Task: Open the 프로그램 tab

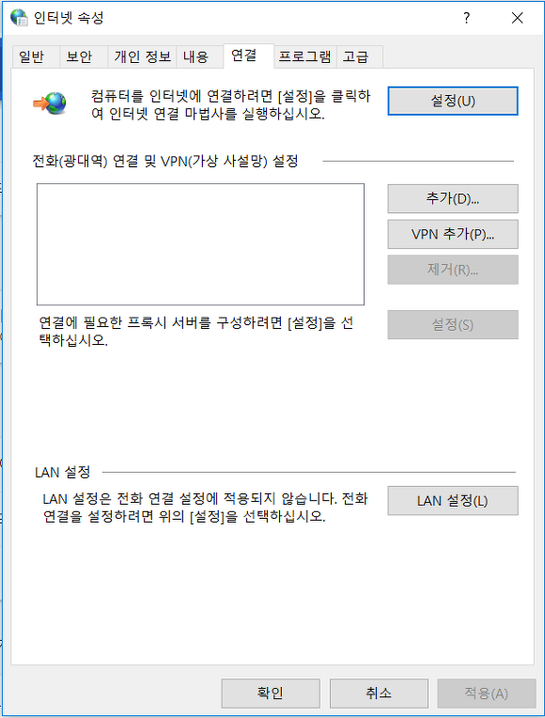Action: [x=305, y=56]
